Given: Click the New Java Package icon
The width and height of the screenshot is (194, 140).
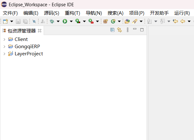Looking at the screenshot, I should (105, 21).
